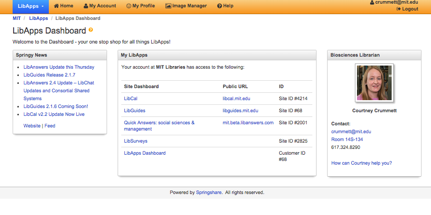431x215 pixels.
Task: Click the user icon beside crummett@mit.edu
Action: pos(372,3)
